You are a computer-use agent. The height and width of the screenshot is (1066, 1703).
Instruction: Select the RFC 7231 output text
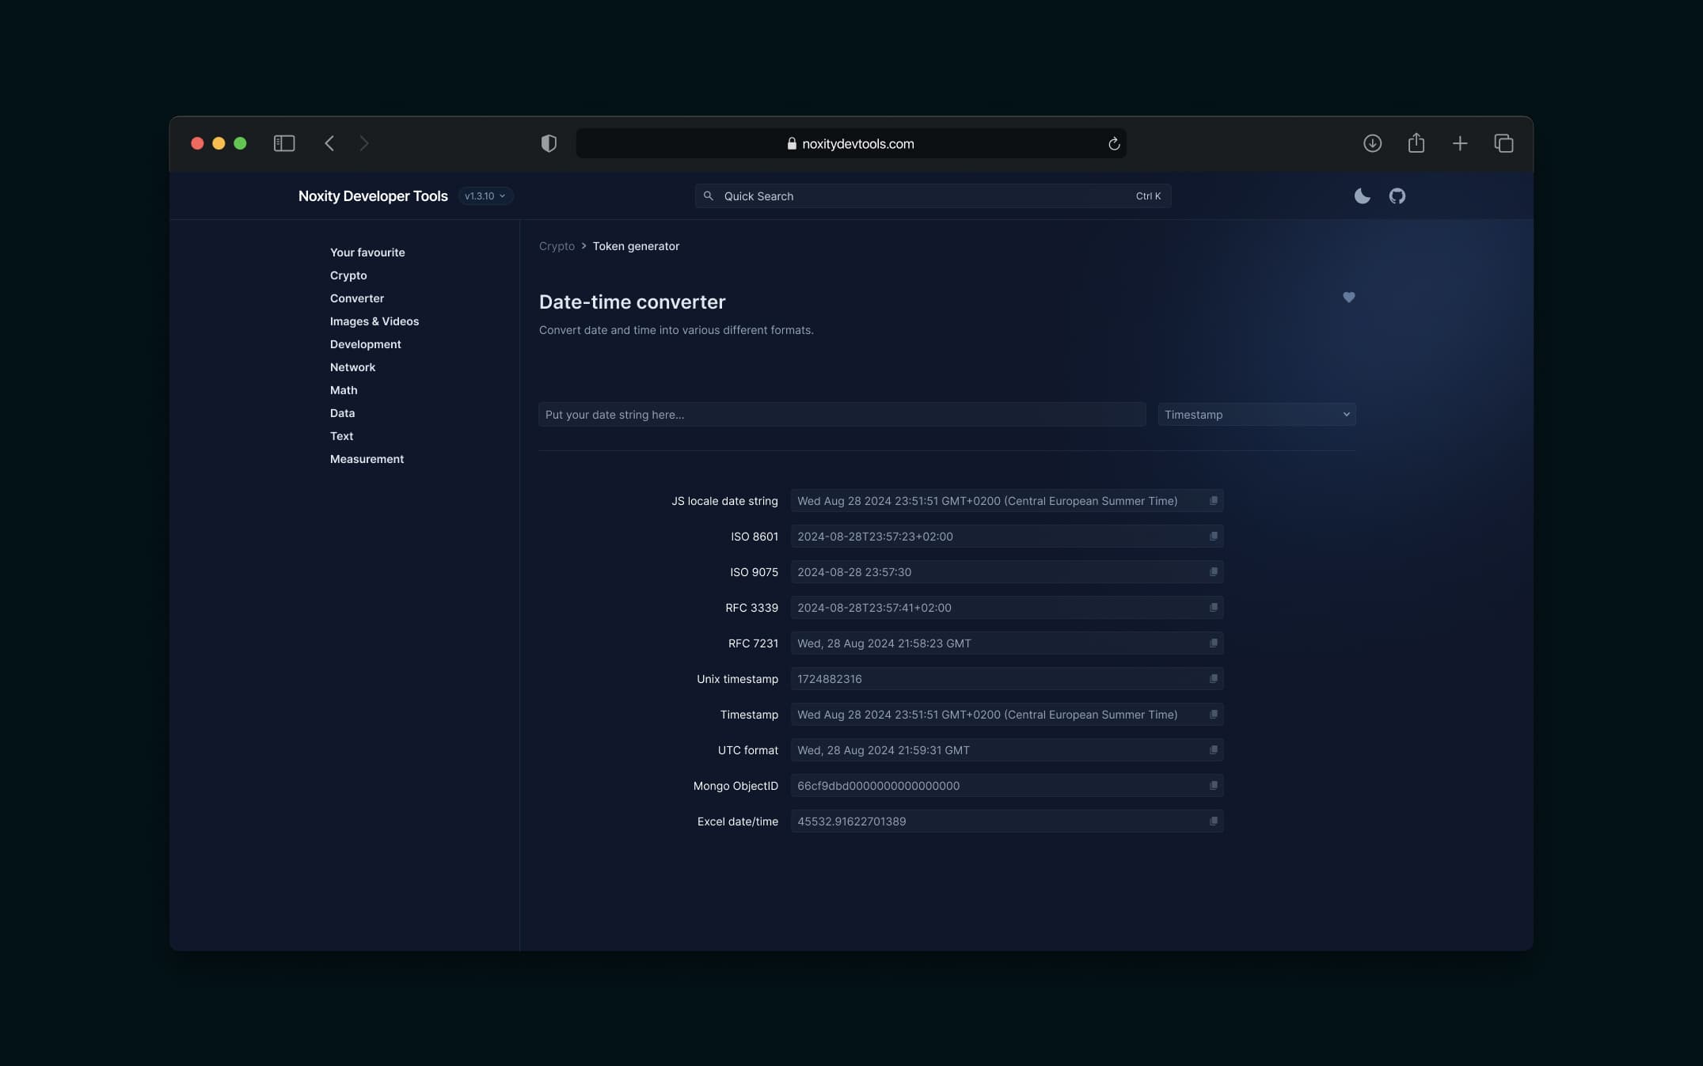tap(884, 643)
